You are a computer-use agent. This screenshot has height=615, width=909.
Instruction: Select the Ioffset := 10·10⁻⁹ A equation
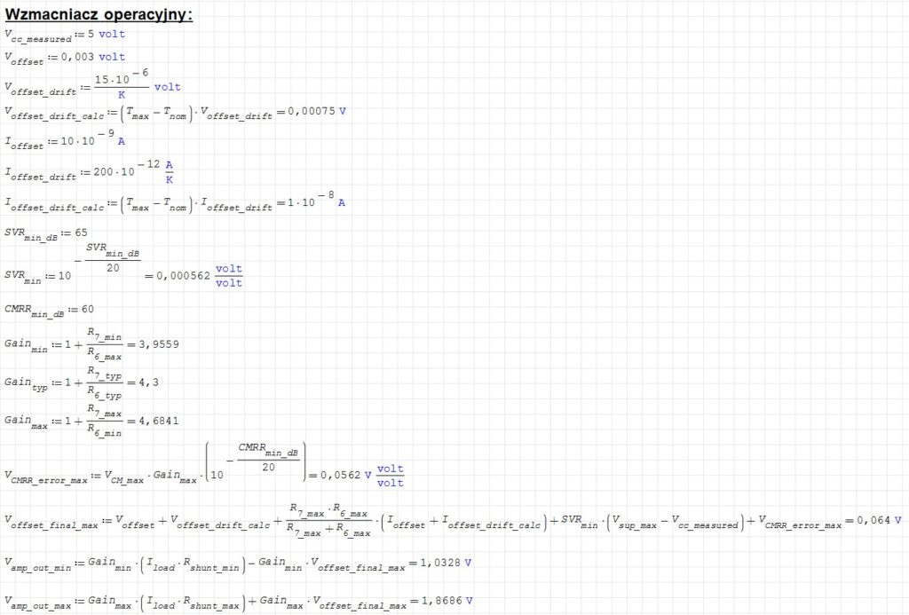pos(65,140)
